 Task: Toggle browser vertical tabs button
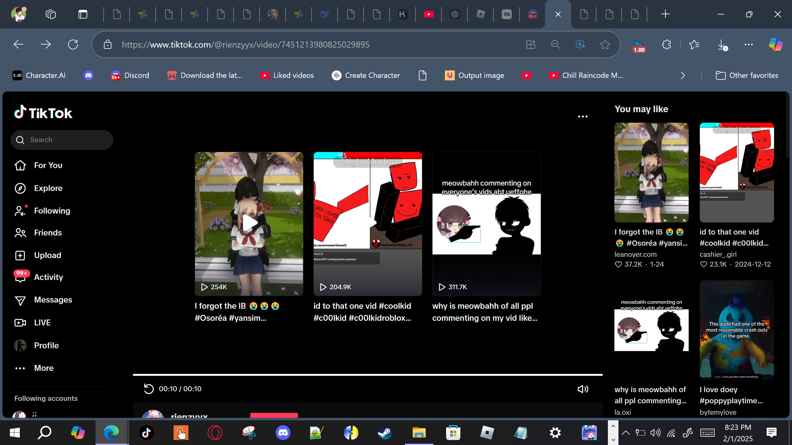pos(83,14)
